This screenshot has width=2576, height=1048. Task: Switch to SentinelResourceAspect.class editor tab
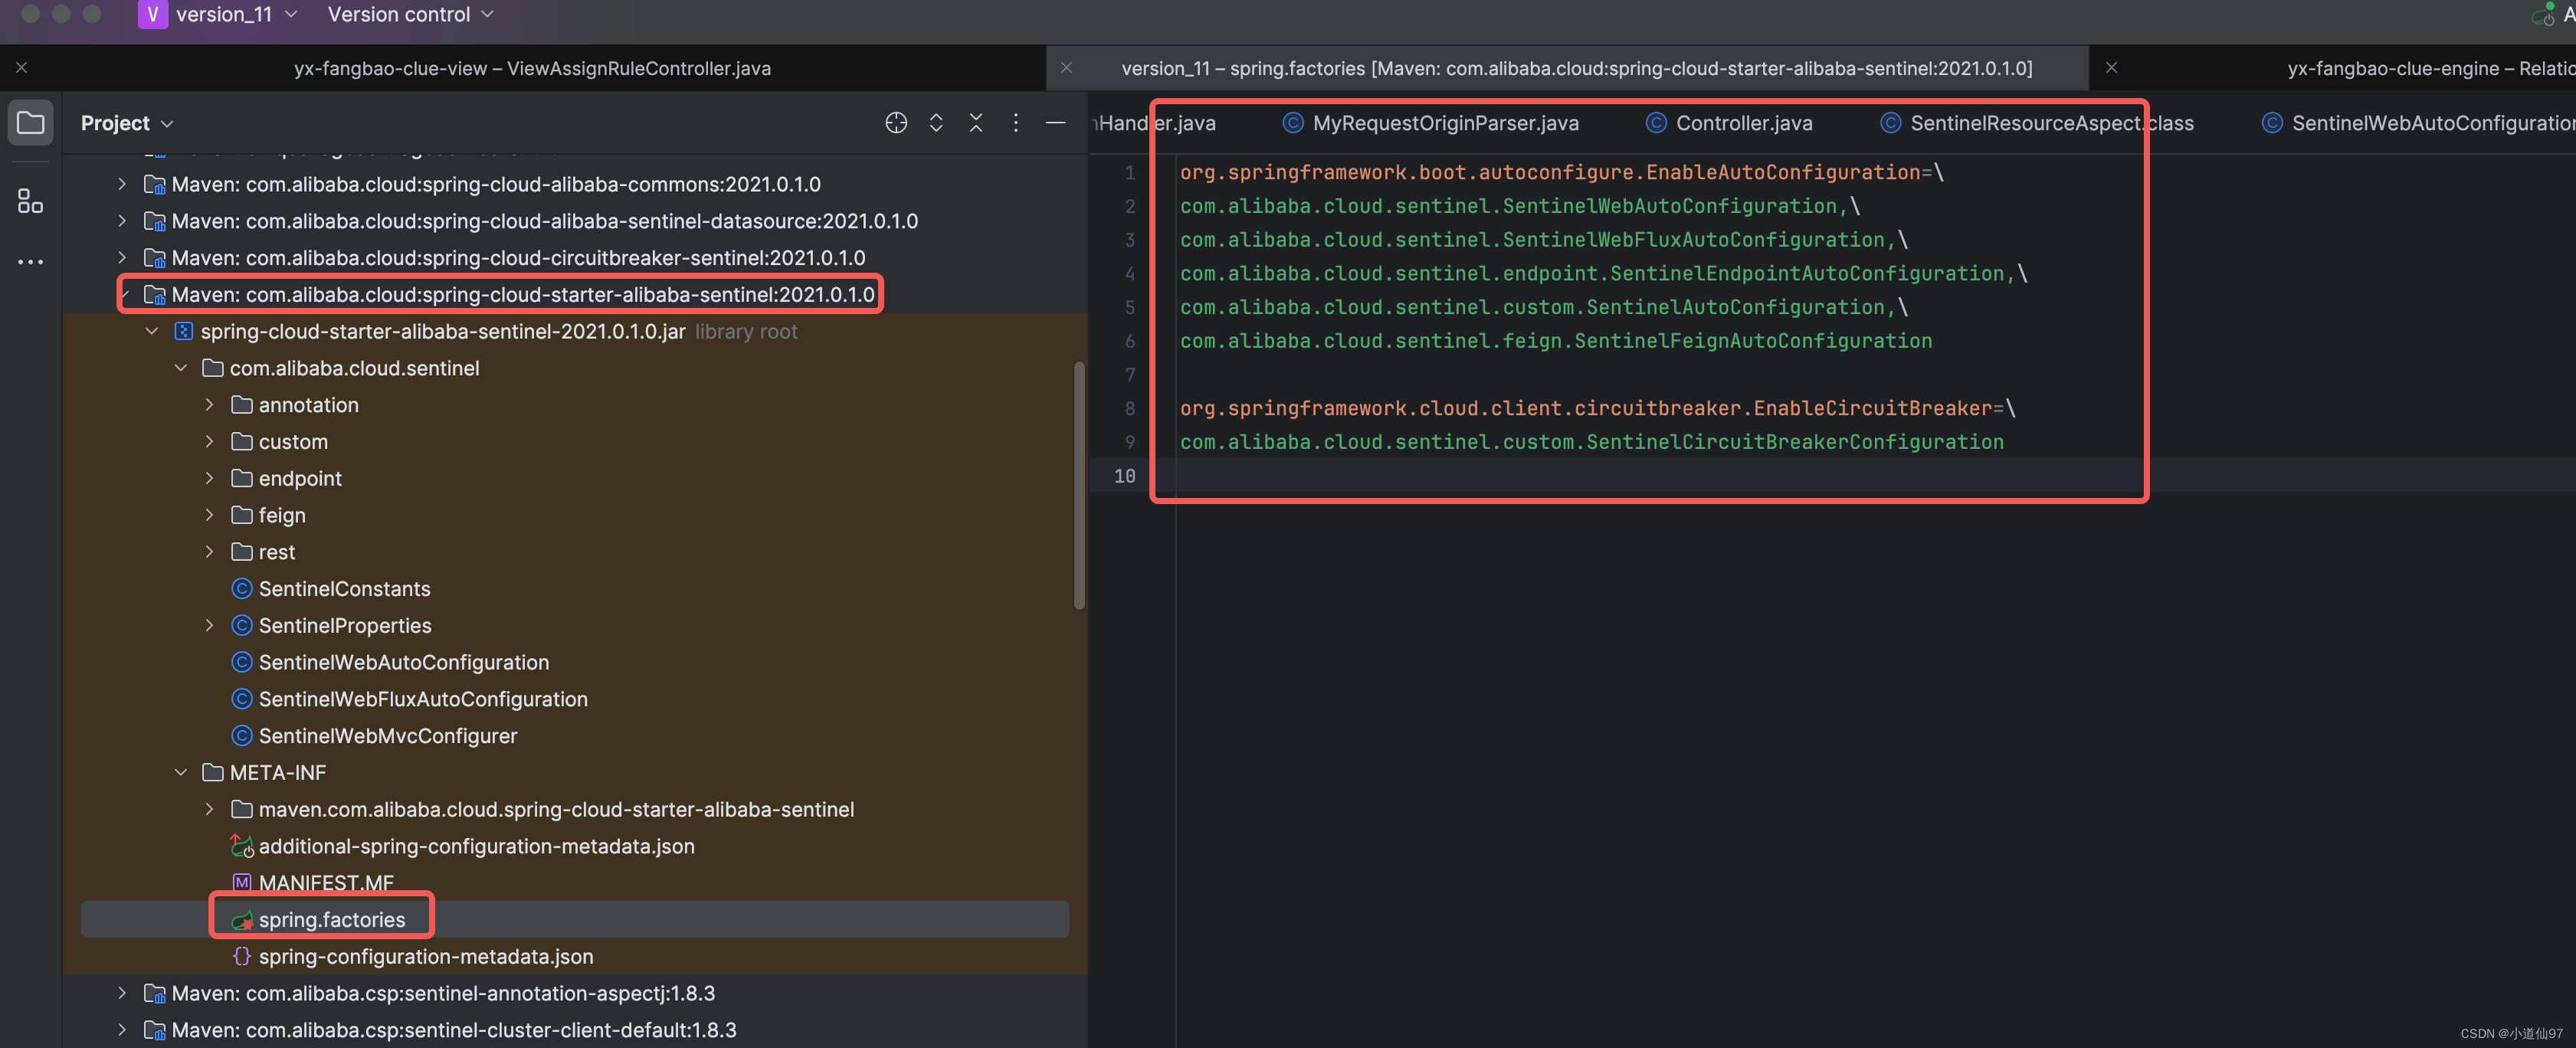point(2036,122)
